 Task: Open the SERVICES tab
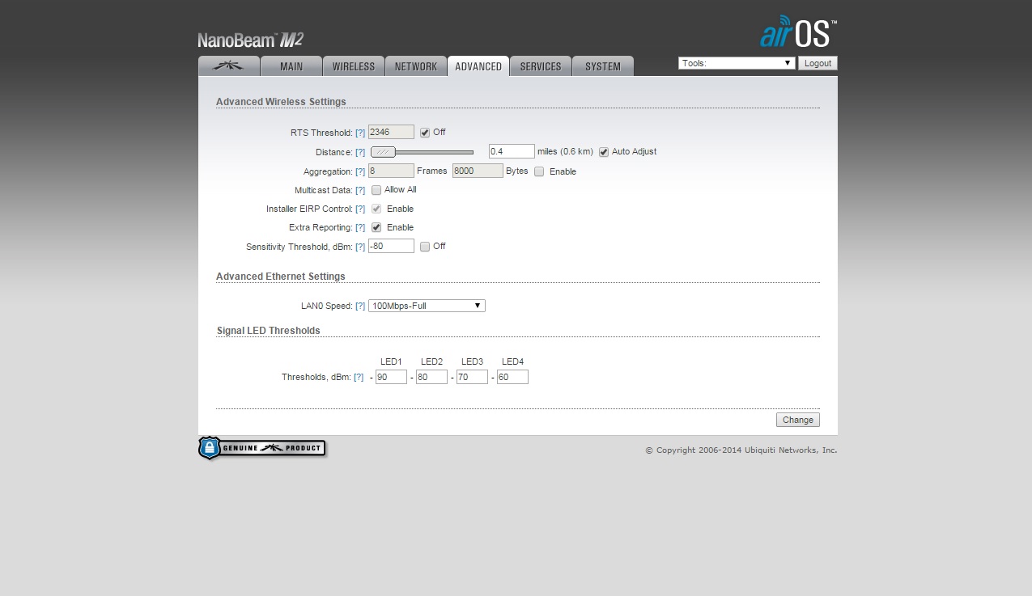(541, 66)
